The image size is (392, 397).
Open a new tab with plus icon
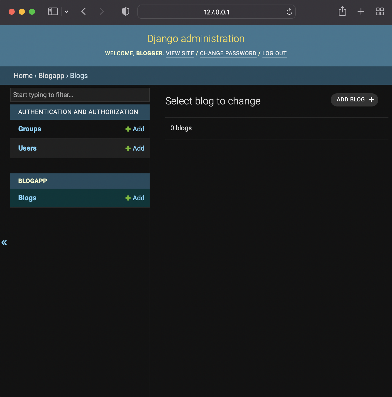coord(361,11)
